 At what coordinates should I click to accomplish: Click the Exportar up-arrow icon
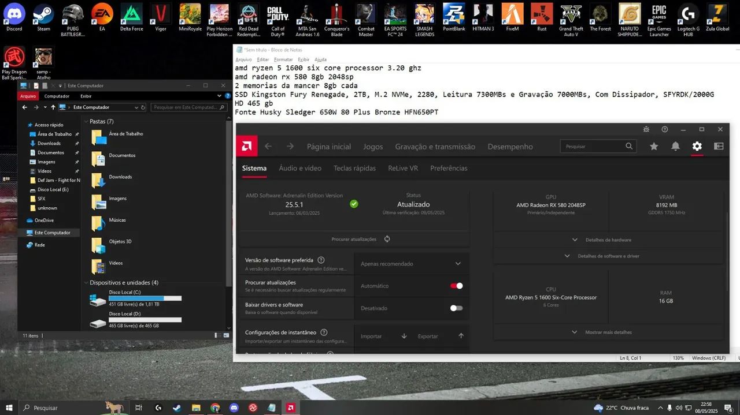pos(461,336)
